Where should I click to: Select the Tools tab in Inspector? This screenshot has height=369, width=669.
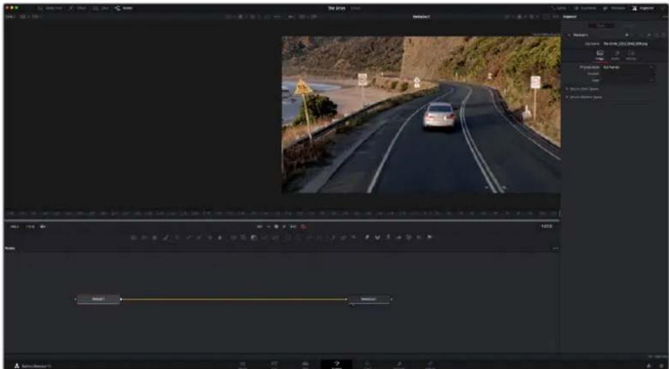[601, 26]
